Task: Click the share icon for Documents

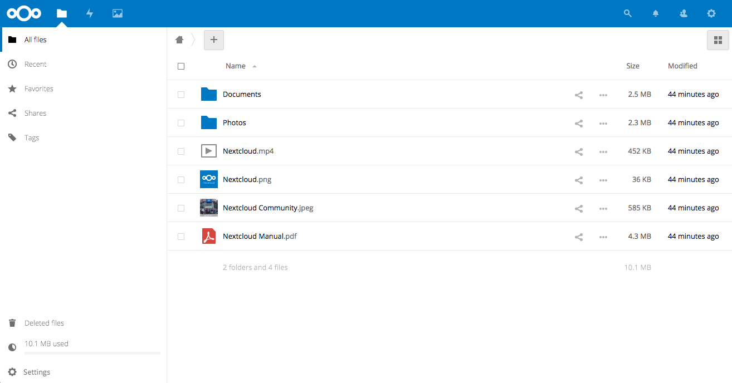Action: click(579, 95)
